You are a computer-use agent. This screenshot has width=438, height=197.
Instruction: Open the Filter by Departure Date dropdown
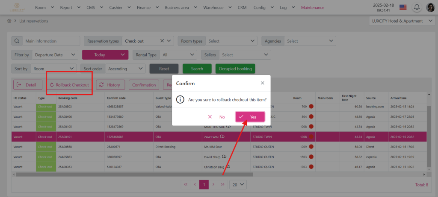pos(55,55)
